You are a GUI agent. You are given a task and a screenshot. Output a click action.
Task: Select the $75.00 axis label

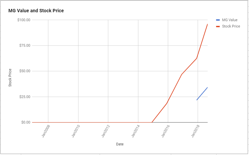(25, 46)
